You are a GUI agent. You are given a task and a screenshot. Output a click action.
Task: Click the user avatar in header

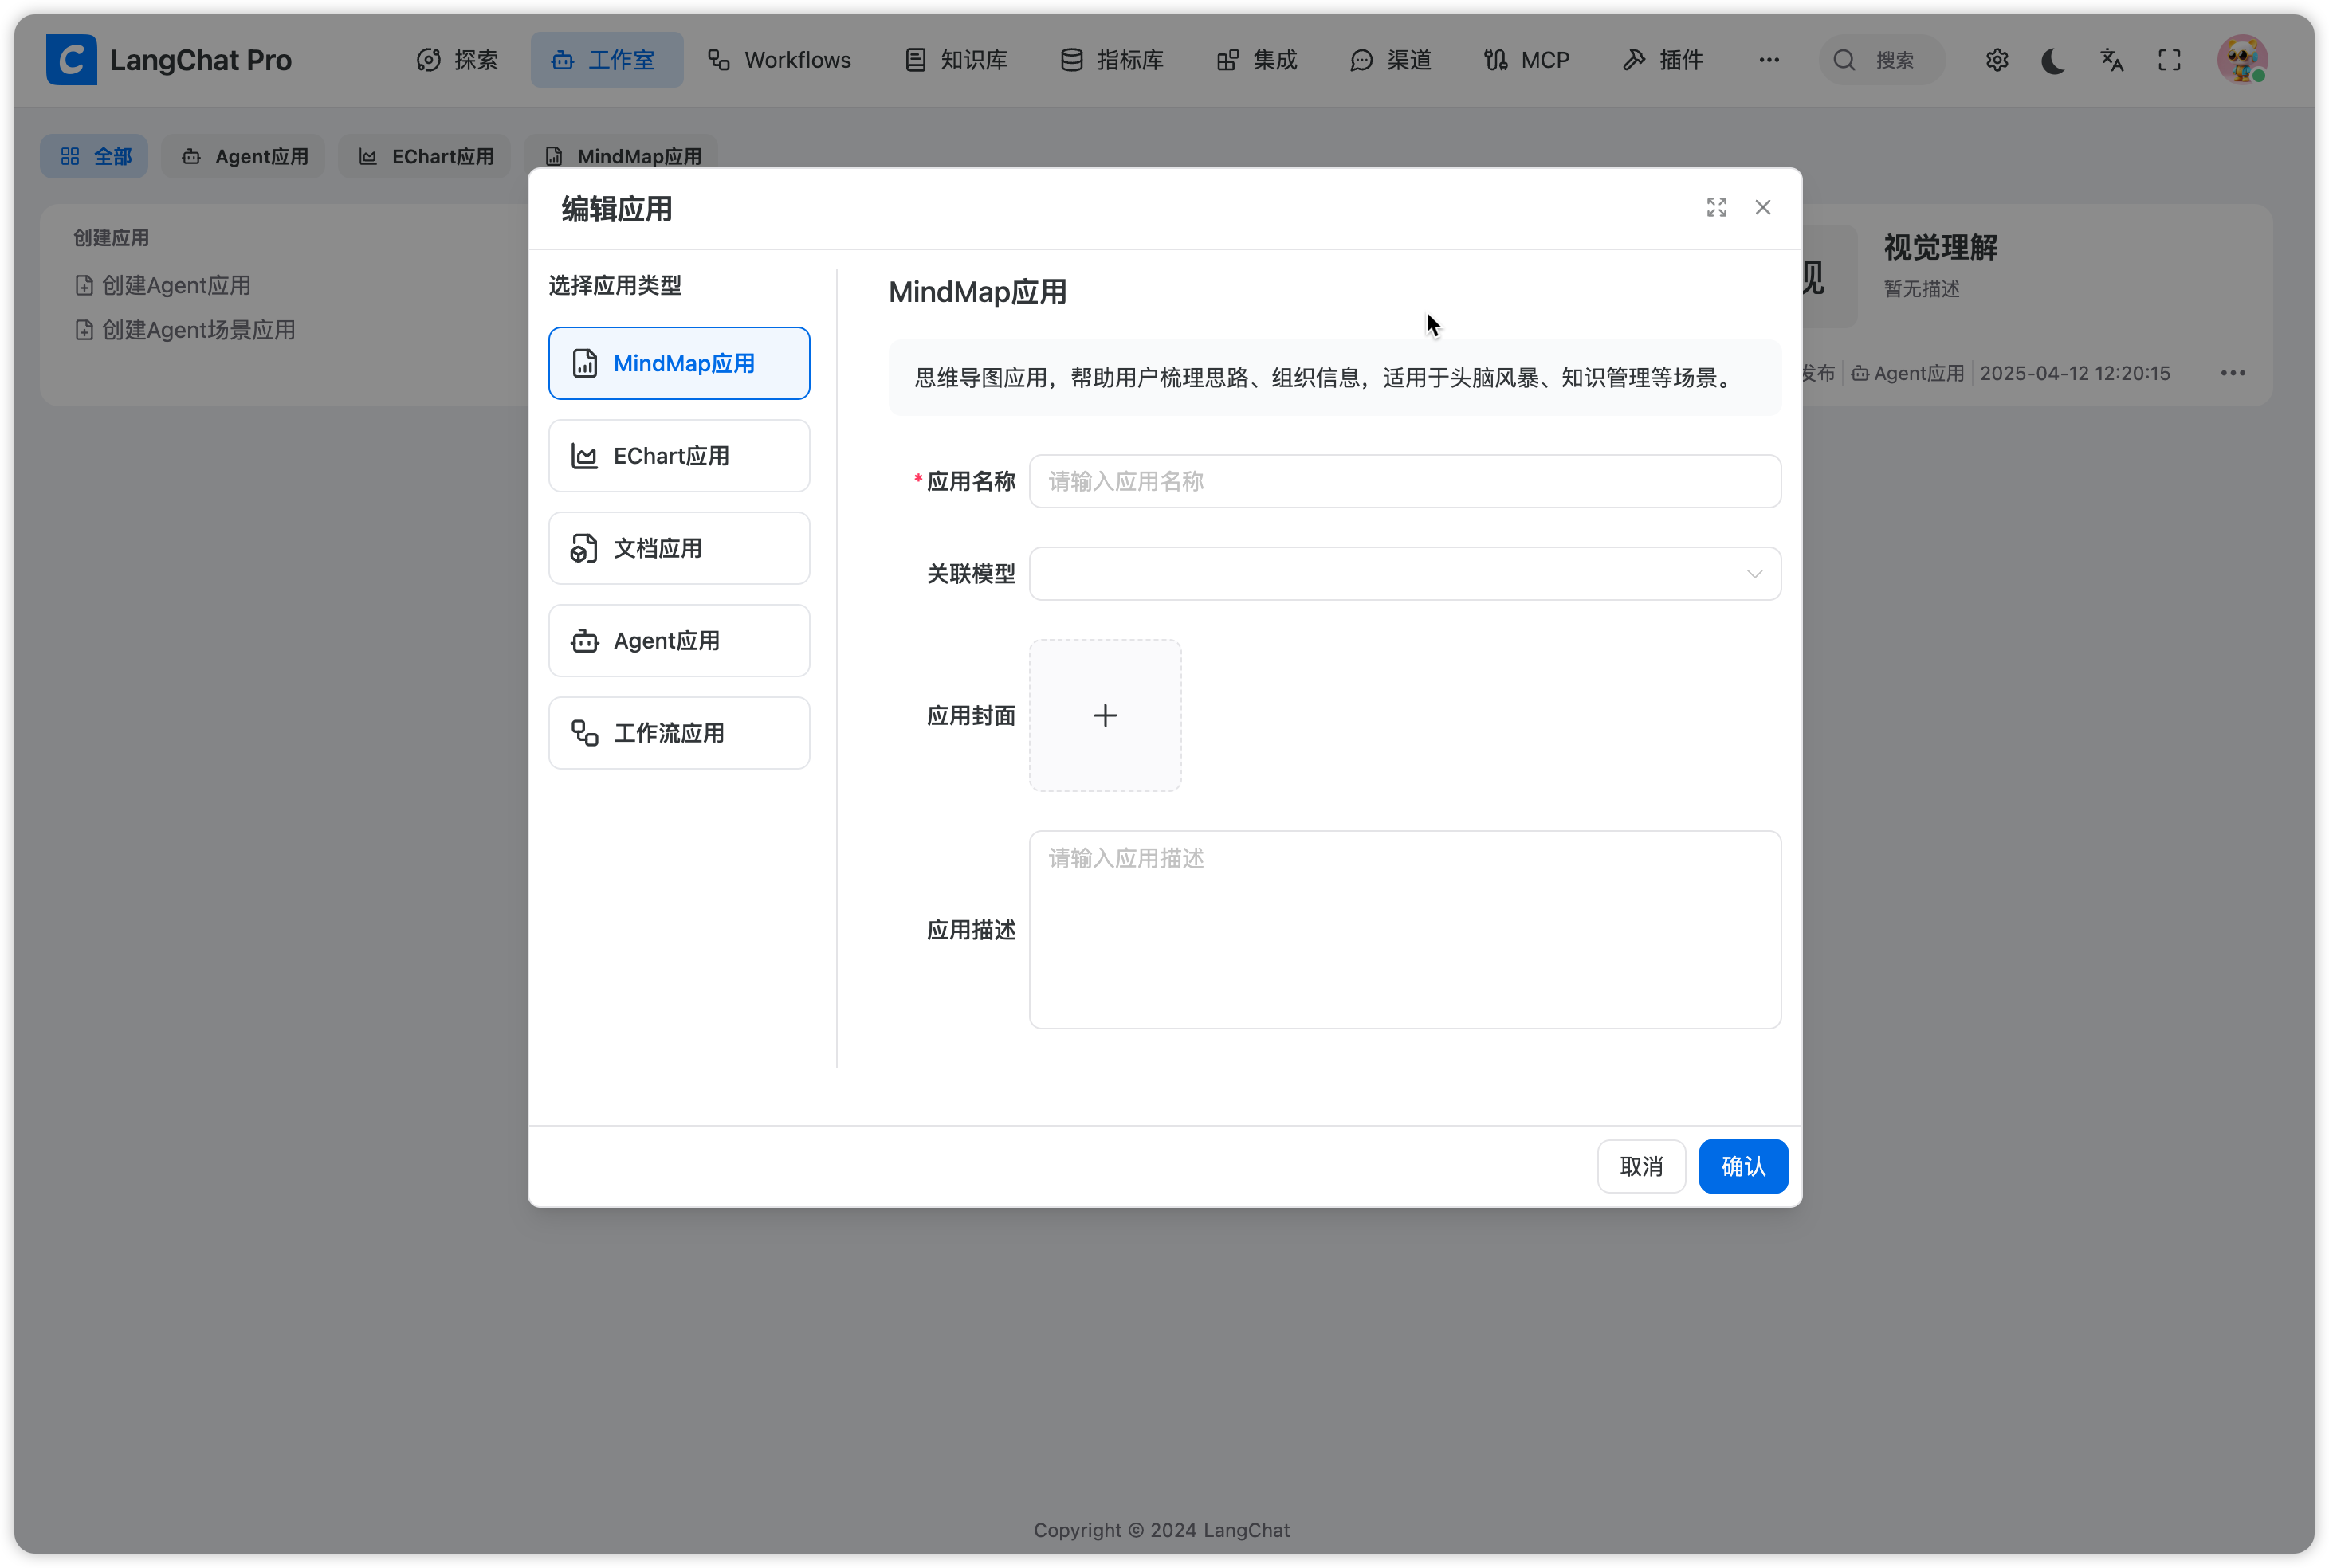point(2242,60)
